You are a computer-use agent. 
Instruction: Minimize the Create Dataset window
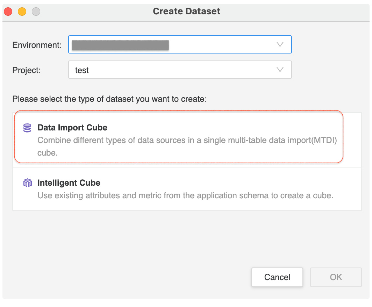(x=22, y=12)
